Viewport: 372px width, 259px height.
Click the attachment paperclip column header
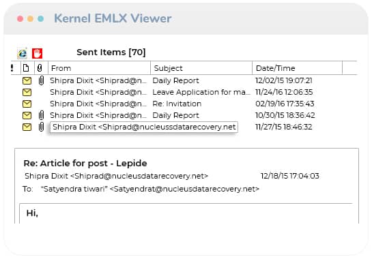(40, 68)
